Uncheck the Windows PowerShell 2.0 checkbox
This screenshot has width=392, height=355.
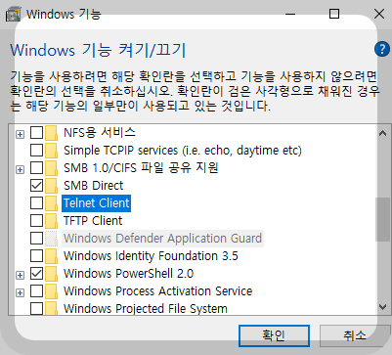click(x=36, y=274)
